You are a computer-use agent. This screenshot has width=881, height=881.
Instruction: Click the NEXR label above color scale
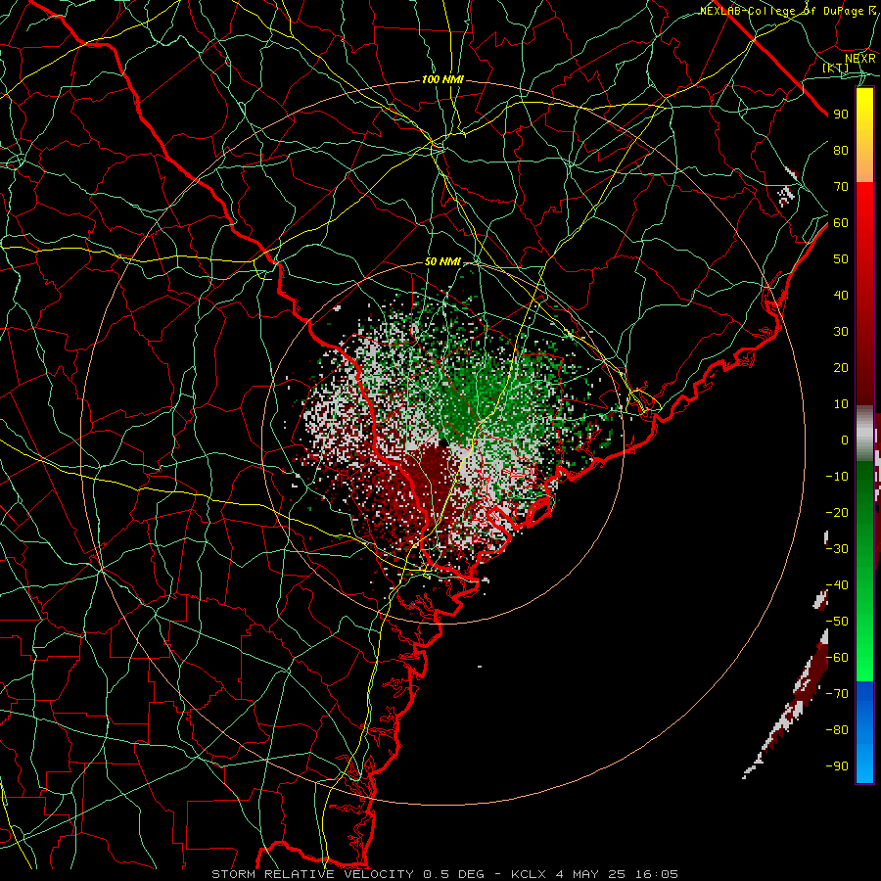(x=859, y=59)
